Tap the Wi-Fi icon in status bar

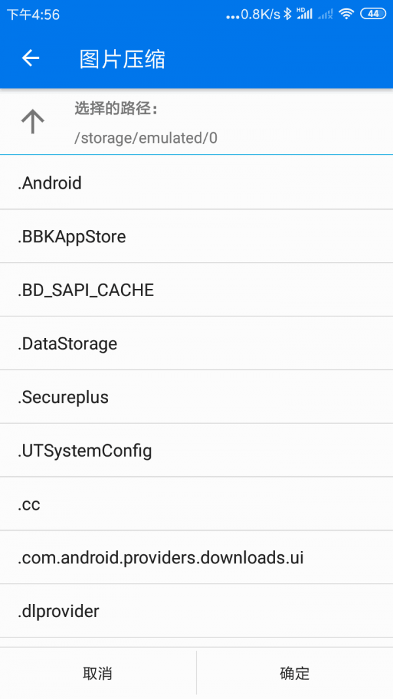click(346, 14)
